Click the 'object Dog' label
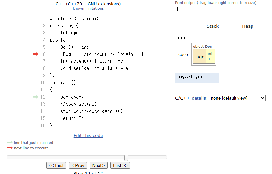 pyautogui.click(x=202, y=47)
